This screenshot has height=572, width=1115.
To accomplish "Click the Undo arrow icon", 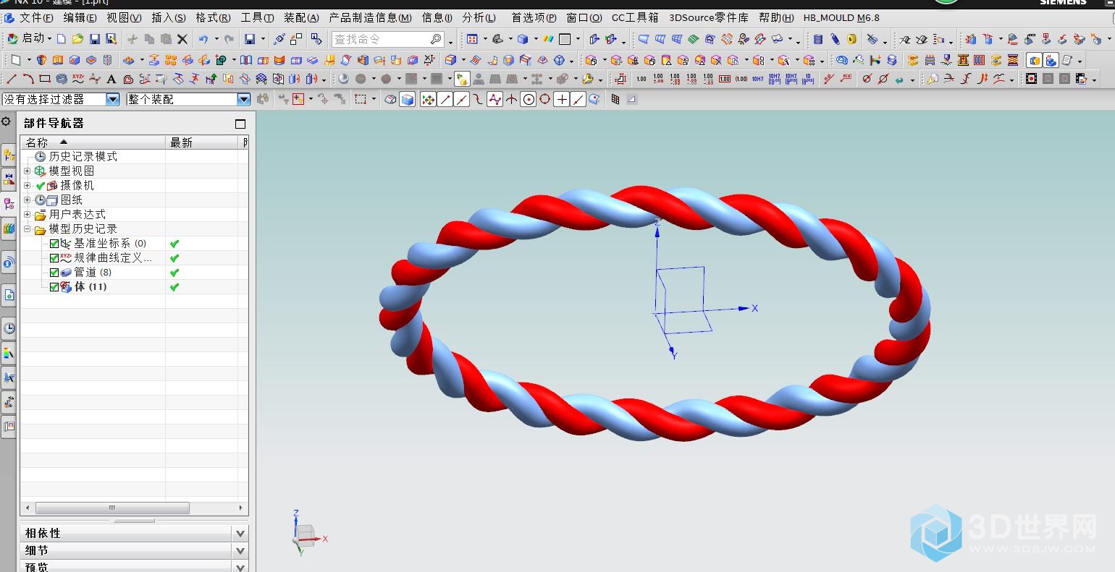I will tap(203, 39).
